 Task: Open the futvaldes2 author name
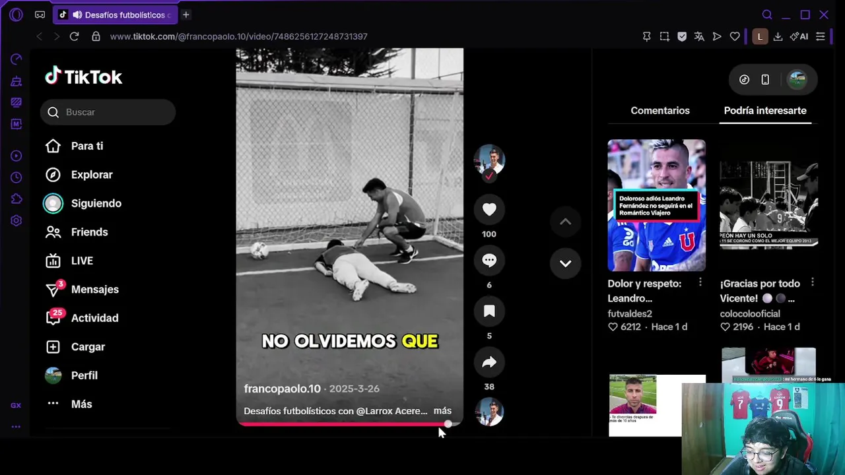[630, 314]
